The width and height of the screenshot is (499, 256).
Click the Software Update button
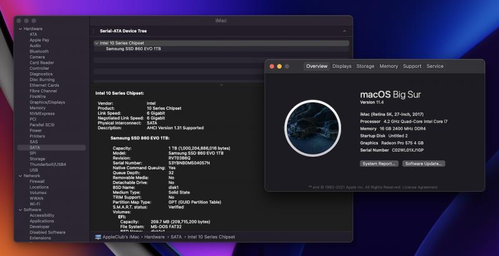point(424,164)
